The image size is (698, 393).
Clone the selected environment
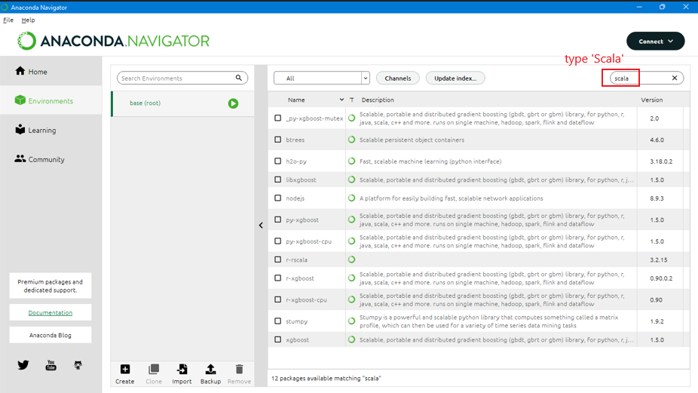pyautogui.click(x=154, y=374)
